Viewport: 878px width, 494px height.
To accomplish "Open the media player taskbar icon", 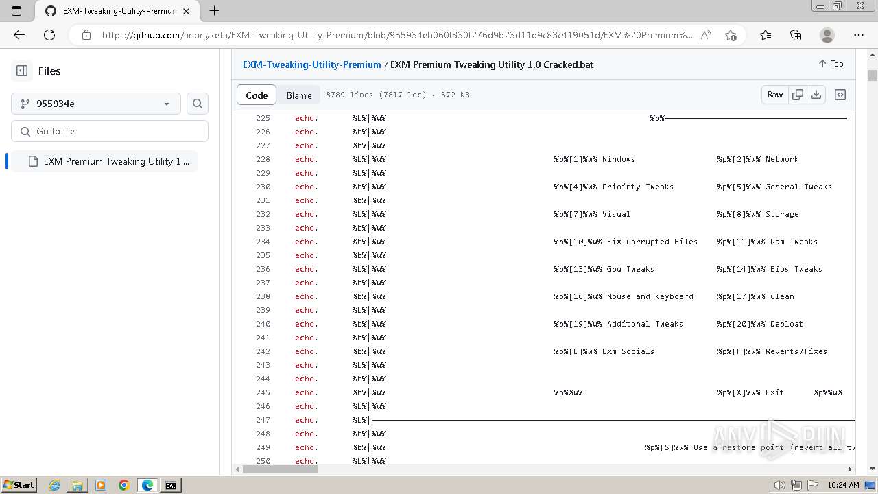I will click(x=101, y=485).
